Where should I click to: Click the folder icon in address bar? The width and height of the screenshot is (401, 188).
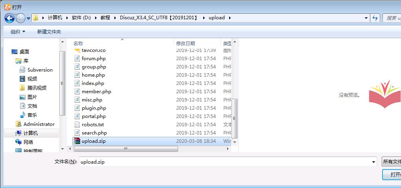36,18
